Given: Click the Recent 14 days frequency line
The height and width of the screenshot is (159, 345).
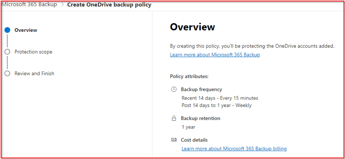Looking at the screenshot, I should [x=219, y=98].
